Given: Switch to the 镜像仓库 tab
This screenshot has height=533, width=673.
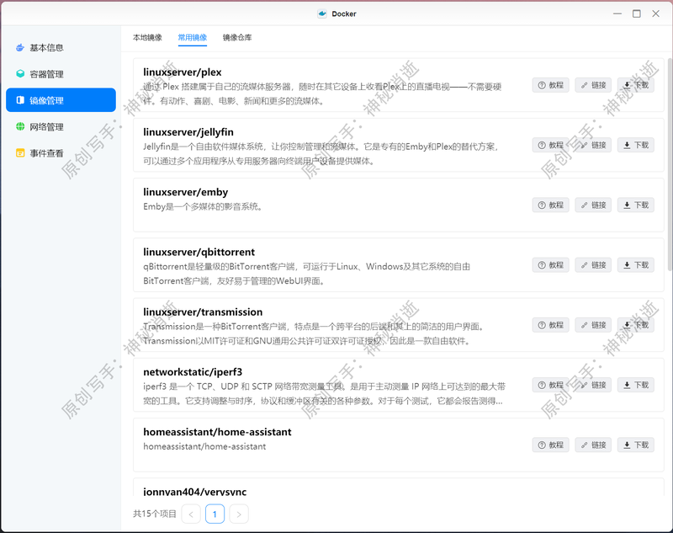Looking at the screenshot, I should pyautogui.click(x=237, y=38).
